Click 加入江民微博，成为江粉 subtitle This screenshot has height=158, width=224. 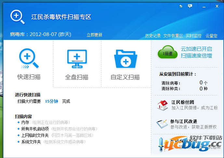(x=194, y=108)
